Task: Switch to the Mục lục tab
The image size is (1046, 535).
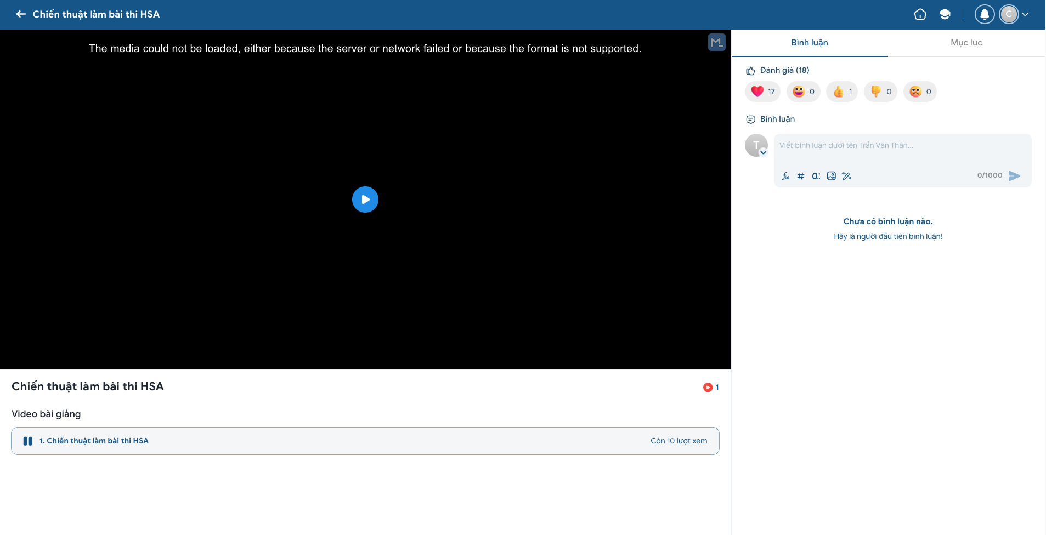Action: (966, 43)
